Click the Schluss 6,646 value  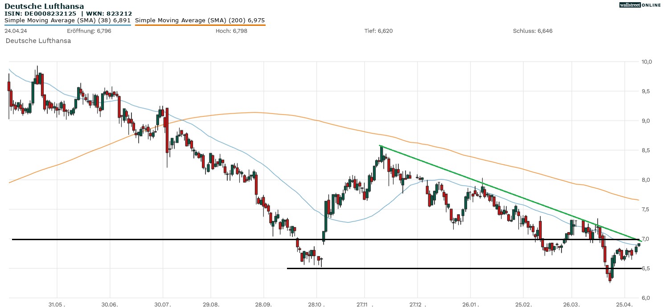click(533, 31)
